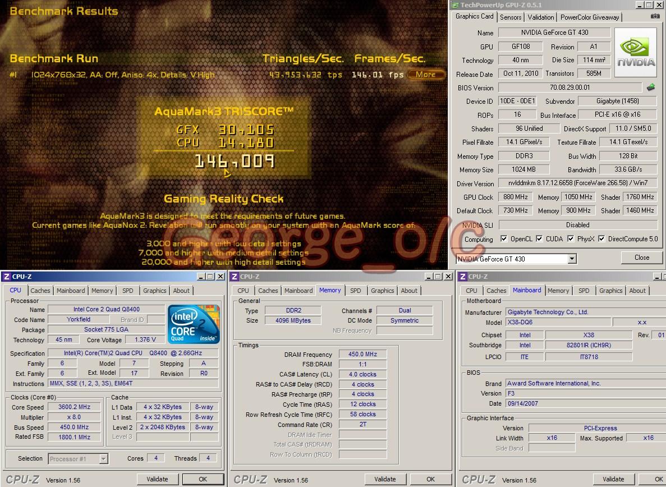Click the GPU-Z title bar icon
The image size is (666, 487).
(x=455, y=5)
